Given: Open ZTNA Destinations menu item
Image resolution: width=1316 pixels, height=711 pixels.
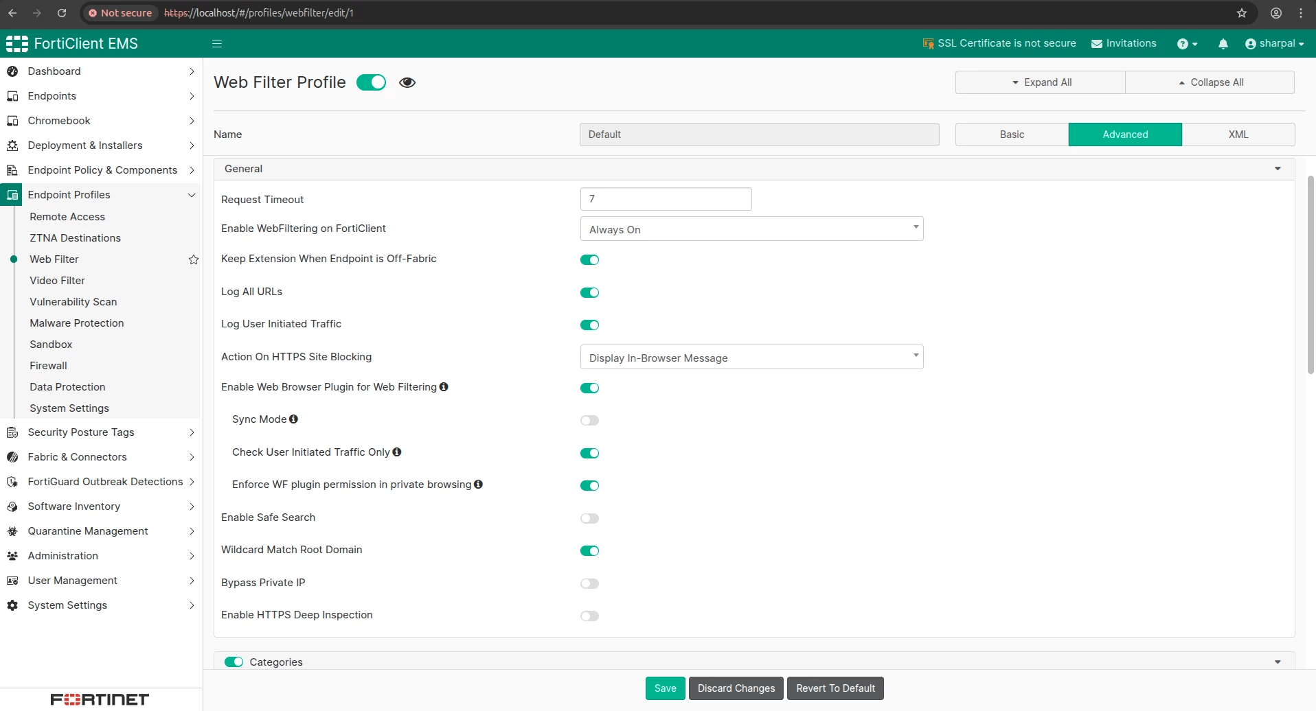Looking at the screenshot, I should pyautogui.click(x=75, y=238).
